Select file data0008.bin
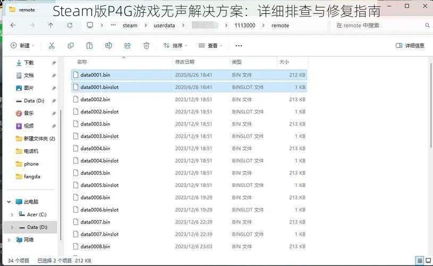The image size is (433, 266). coord(189,246)
